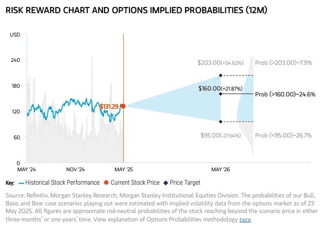Click the Risk Reward Chart title heading

point(136,10)
